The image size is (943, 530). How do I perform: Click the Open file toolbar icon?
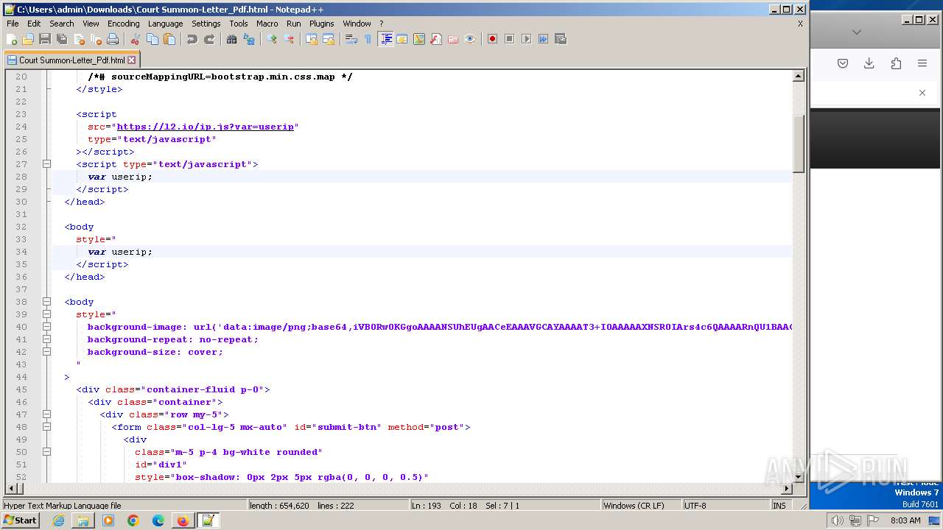tap(28, 39)
